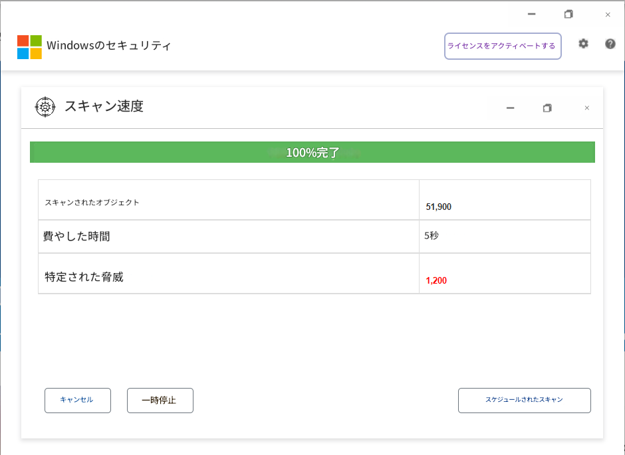This screenshot has width=625, height=455.
Task: Open スケジュールされたスキャン
Action: (x=524, y=401)
